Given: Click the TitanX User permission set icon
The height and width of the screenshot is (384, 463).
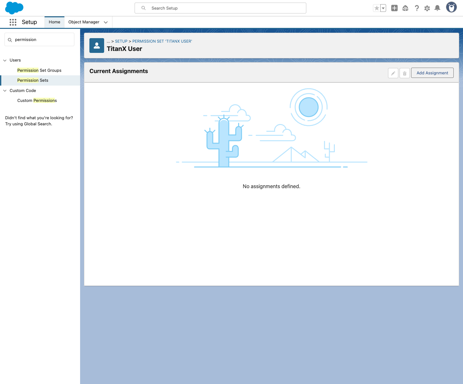Looking at the screenshot, I should (x=97, y=46).
